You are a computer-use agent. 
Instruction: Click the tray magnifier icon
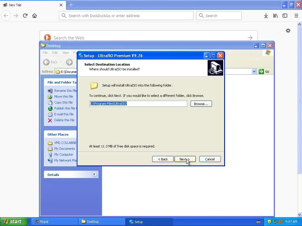click(x=280, y=222)
